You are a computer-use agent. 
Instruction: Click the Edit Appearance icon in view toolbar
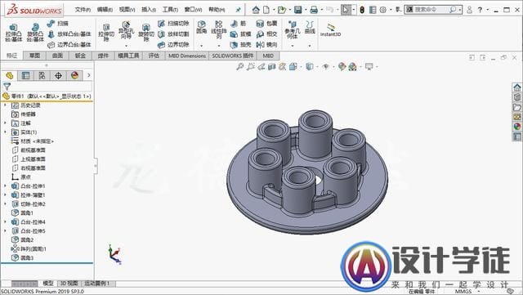pos(342,67)
